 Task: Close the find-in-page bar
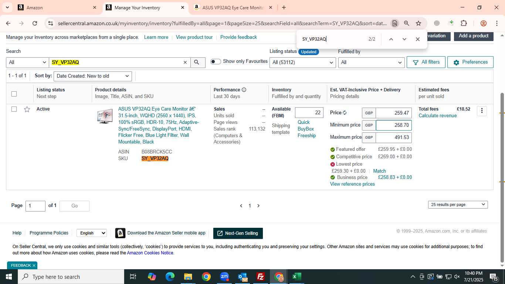click(x=417, y=39)
